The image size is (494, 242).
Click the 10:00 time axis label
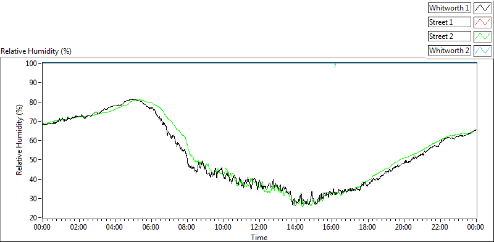tap(224, 227)
